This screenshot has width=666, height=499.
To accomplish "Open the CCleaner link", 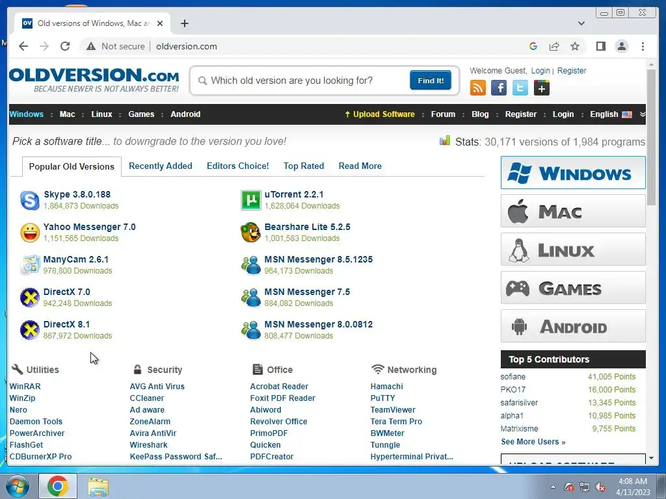I will [147, 398].
